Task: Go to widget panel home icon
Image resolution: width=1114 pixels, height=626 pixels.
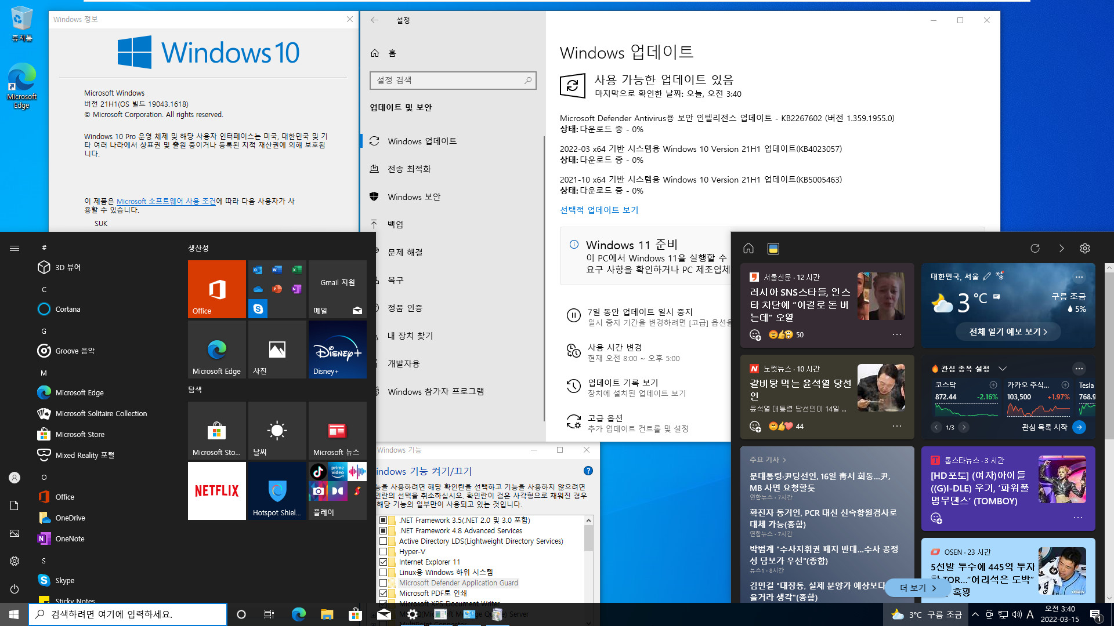Action: [x=748, y=248]
